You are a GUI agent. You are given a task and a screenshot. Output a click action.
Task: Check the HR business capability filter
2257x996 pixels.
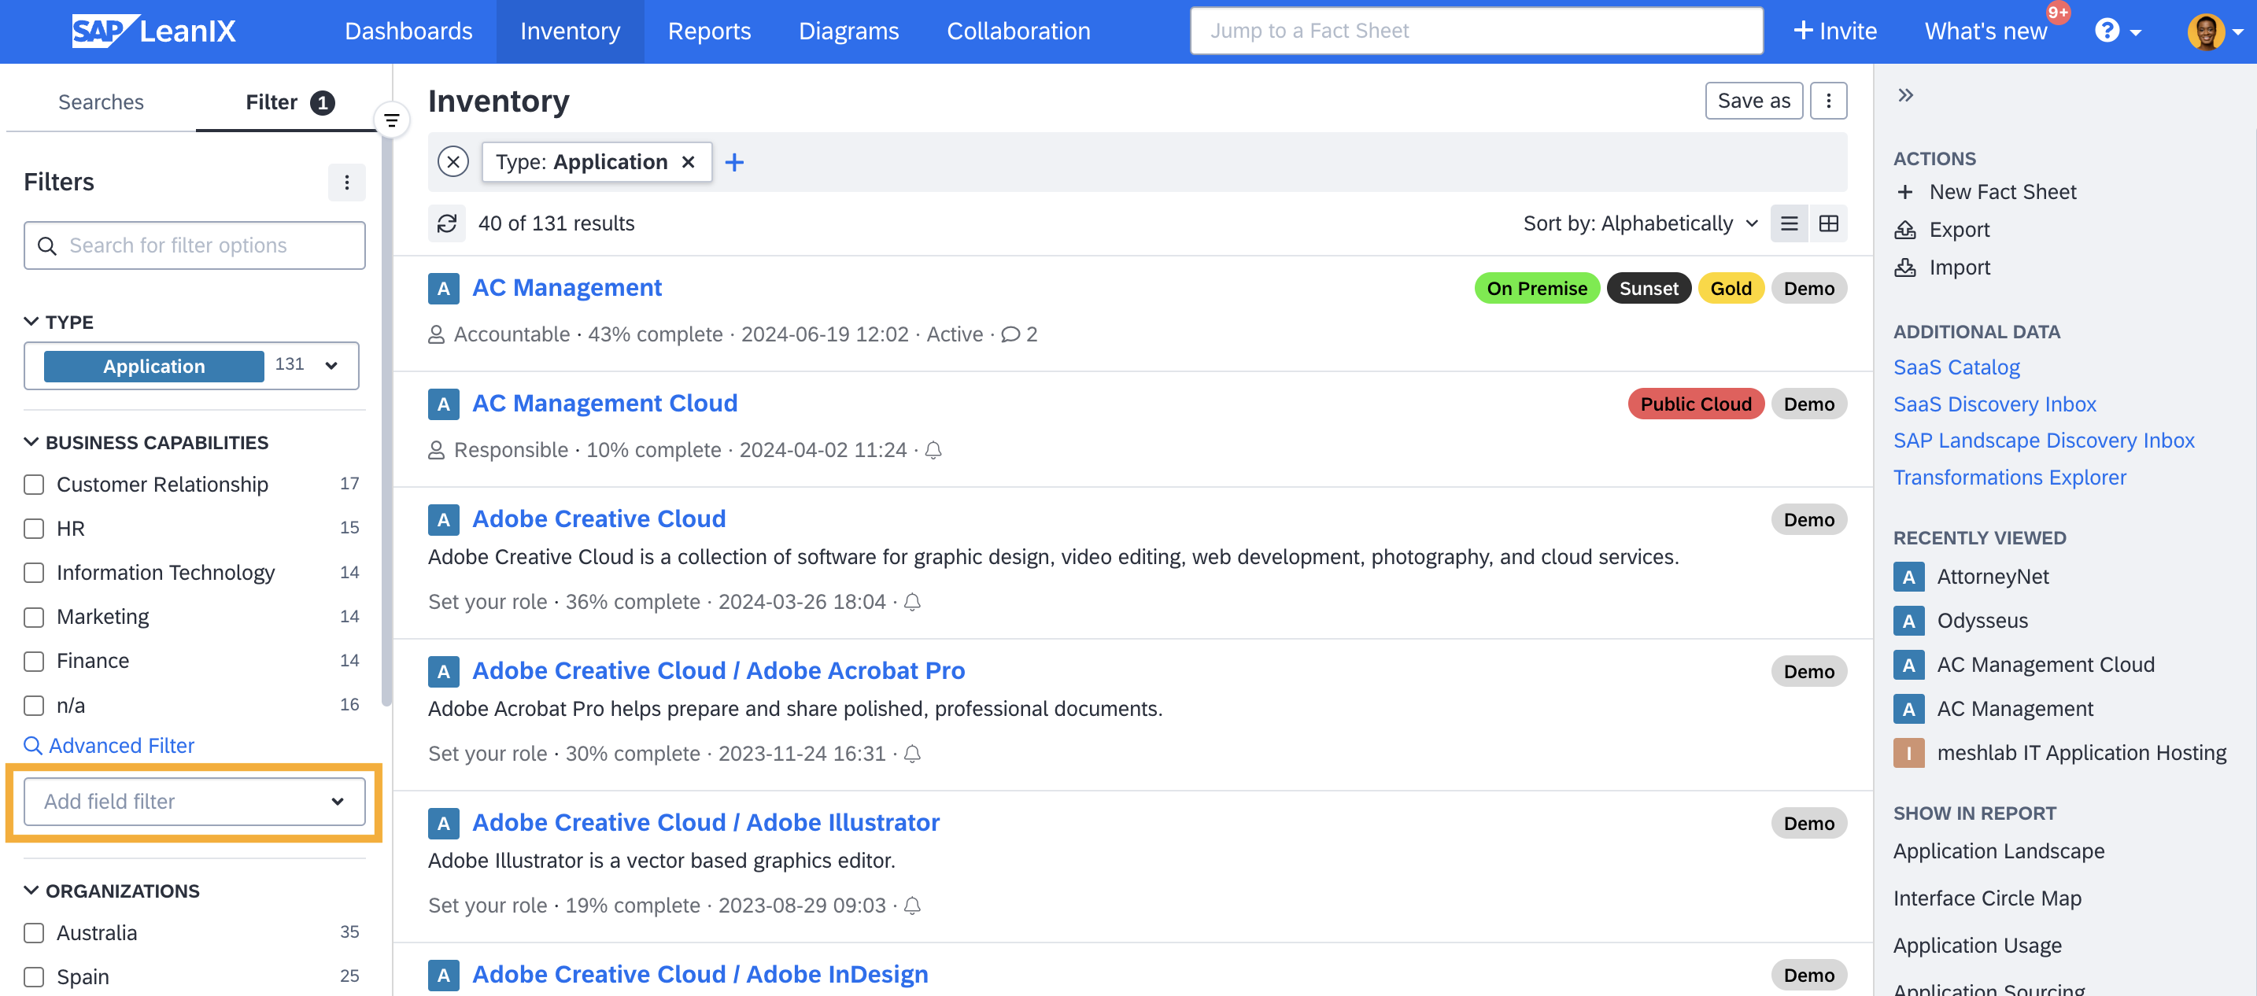(34, 528)
